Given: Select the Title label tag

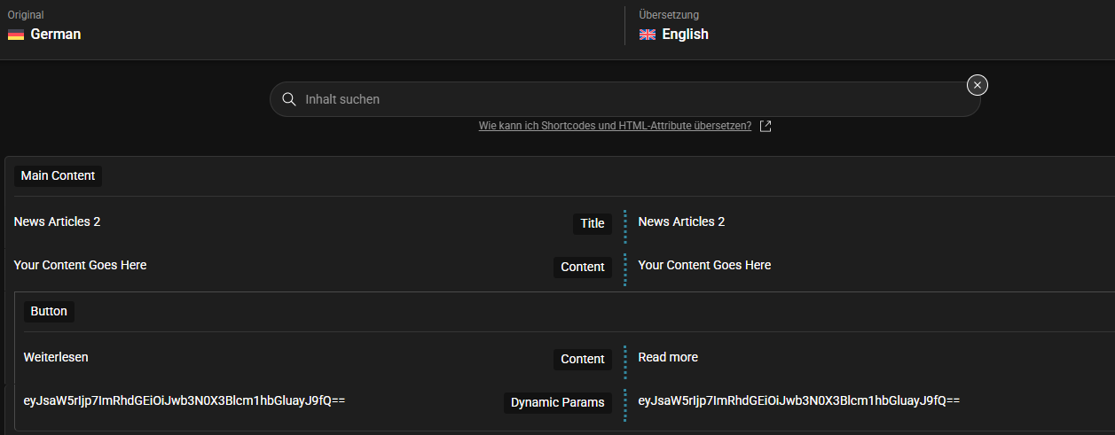Looking at the screenshot, I should click(593, 223).
